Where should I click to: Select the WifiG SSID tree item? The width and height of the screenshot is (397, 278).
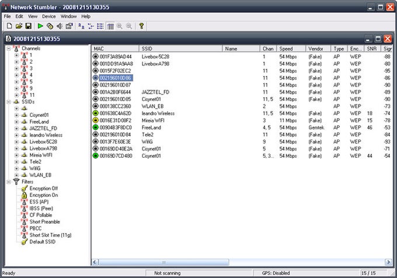pyautogui.click(x=35, y=168)
